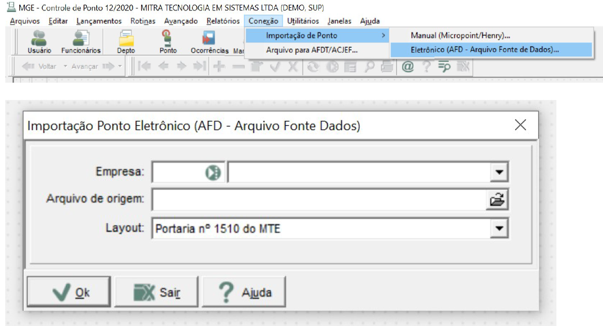
Task: Select Manual (Micropoint/Henry) submenu entry
Action: click(492, 36)
